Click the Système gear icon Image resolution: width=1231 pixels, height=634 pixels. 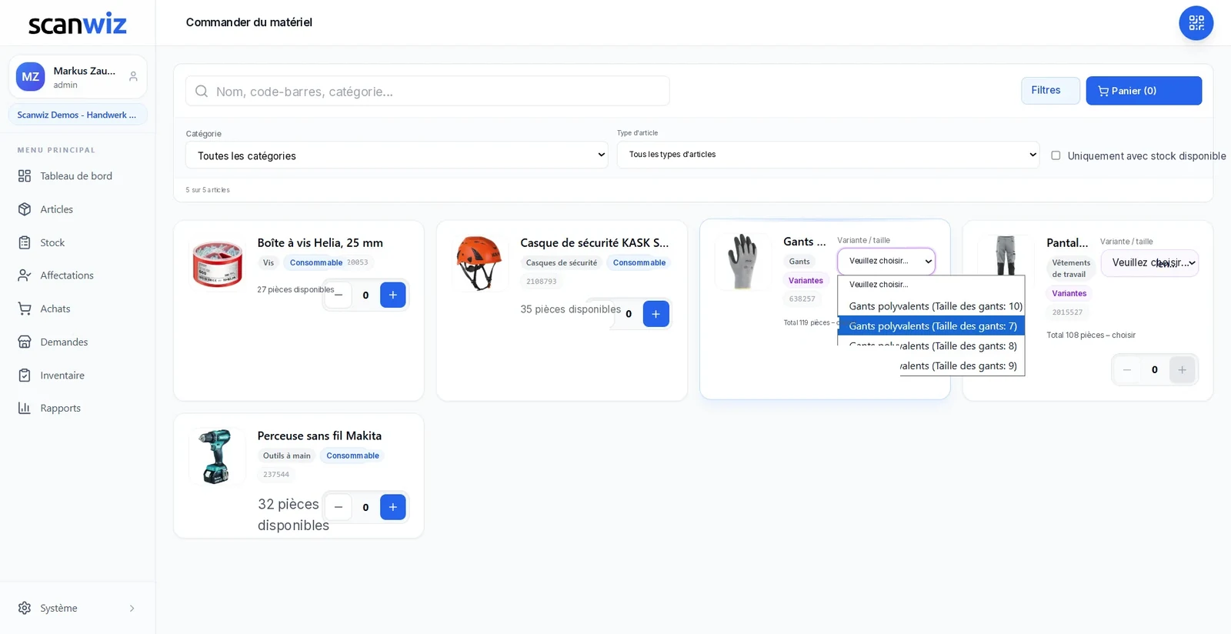coord(25,608)
